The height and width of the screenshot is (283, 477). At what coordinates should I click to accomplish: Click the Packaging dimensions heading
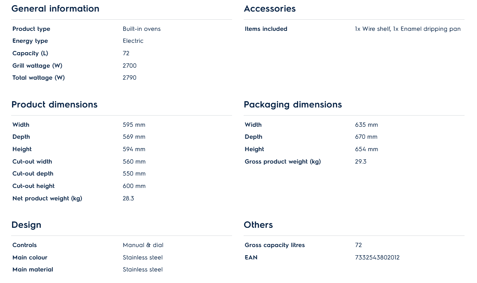(293, 104)
